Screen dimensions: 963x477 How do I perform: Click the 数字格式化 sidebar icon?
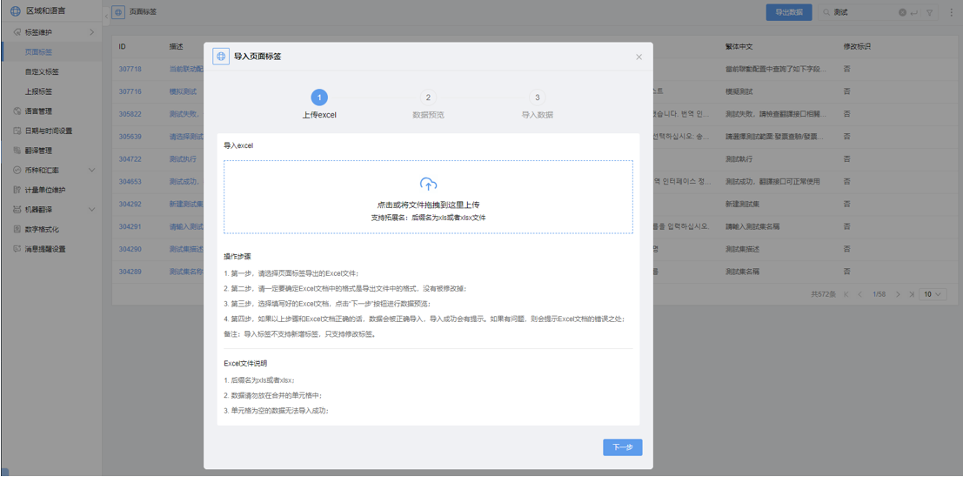[17, 229]
